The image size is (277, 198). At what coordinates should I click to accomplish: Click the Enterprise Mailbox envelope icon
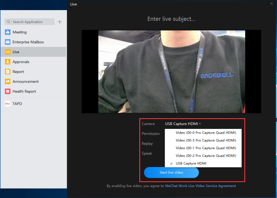8,42
